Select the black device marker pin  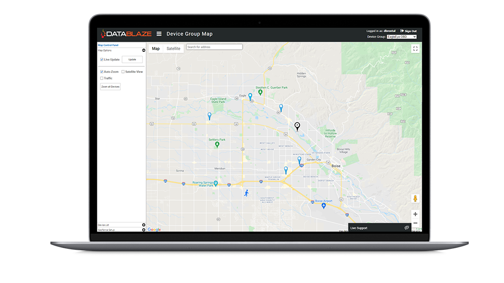(297, 126)
